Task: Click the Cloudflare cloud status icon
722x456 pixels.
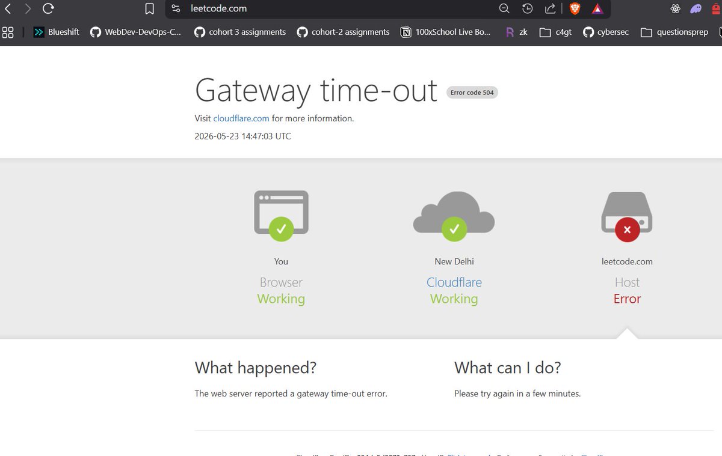Action: [454, 216]
